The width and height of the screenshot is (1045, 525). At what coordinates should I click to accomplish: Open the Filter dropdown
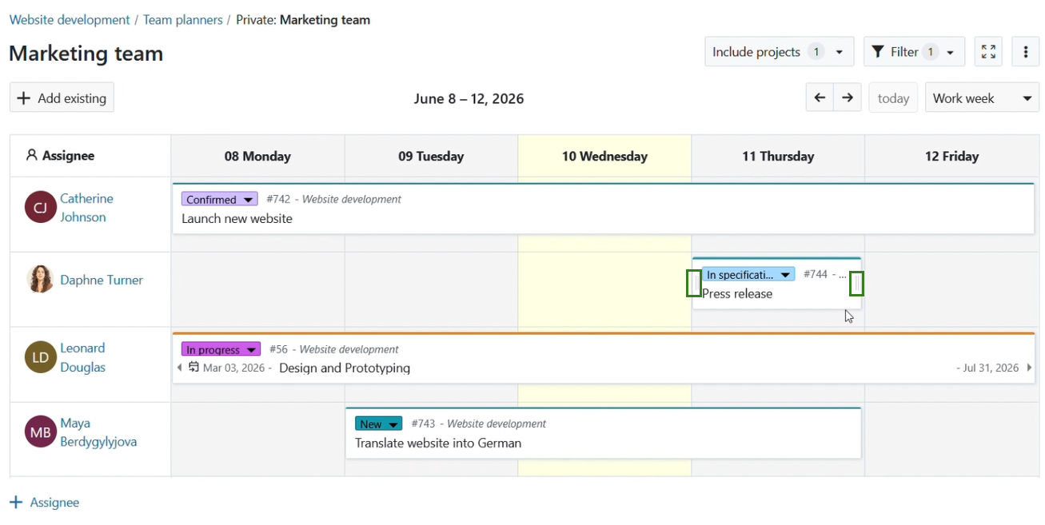point(914,52)
